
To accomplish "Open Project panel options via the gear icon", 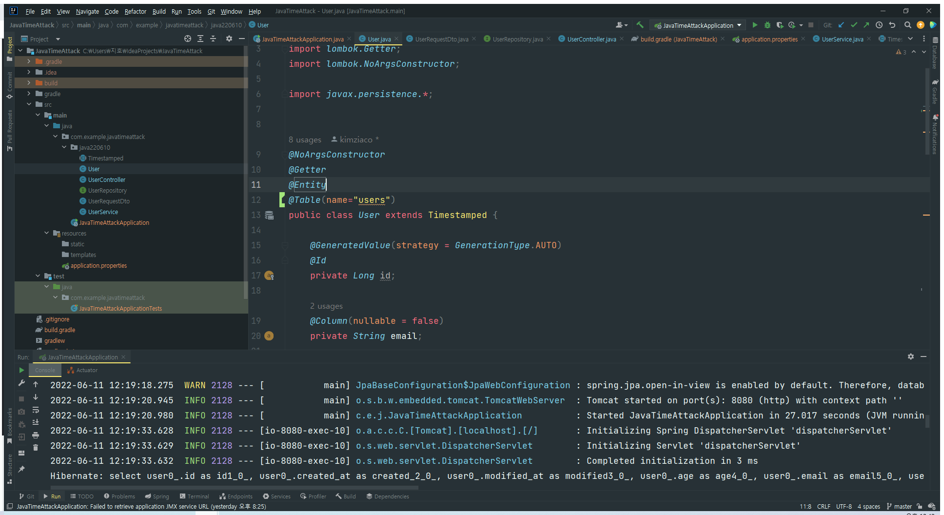I will tap(229, 39).
